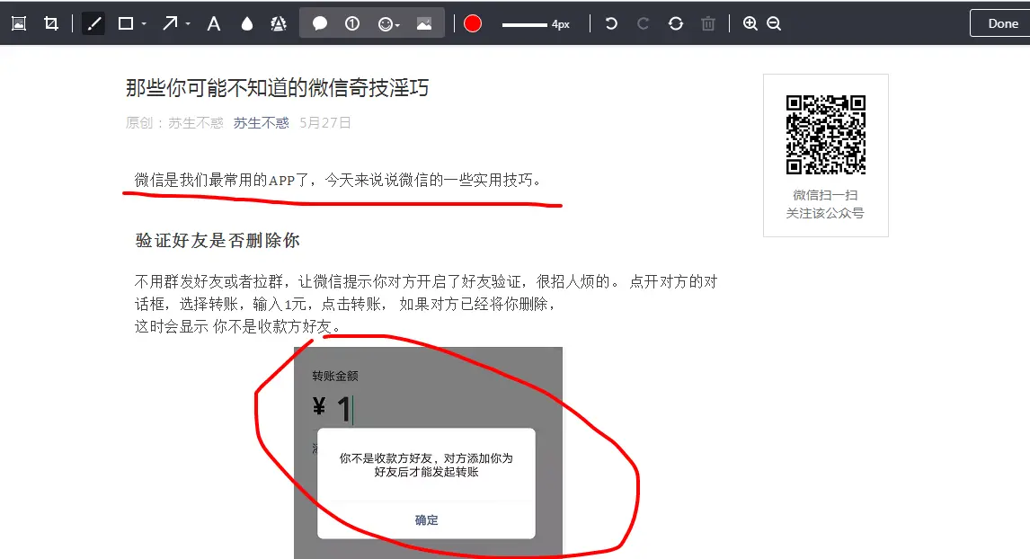Click the Done button
1030x559 pixels.
tap(1002, 23)
